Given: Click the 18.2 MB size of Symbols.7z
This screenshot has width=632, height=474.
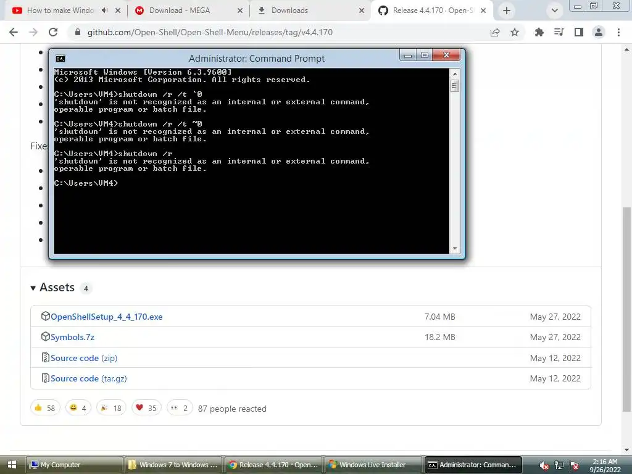Looking at the screenshot, I should tap(439, 337).
